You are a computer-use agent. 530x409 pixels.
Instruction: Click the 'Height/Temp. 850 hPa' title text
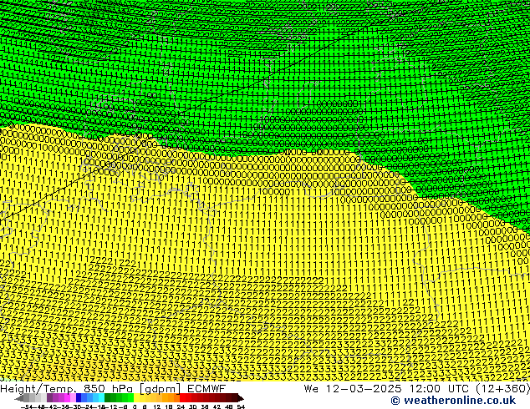tap(68, 389)
